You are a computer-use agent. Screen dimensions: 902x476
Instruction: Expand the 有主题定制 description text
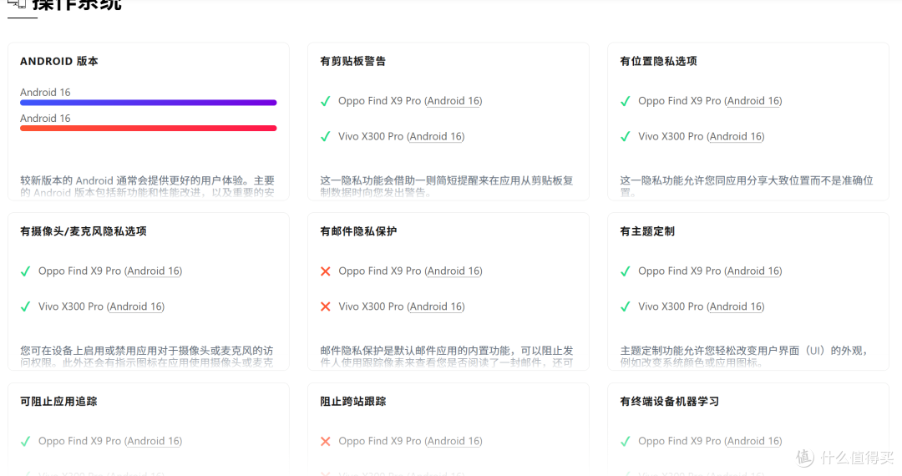[x=747, y=357]
